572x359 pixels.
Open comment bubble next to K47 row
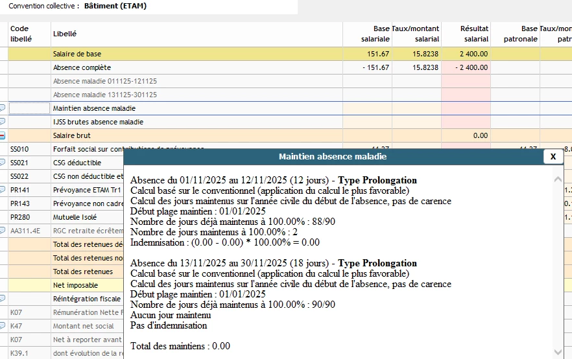point(2,326)
